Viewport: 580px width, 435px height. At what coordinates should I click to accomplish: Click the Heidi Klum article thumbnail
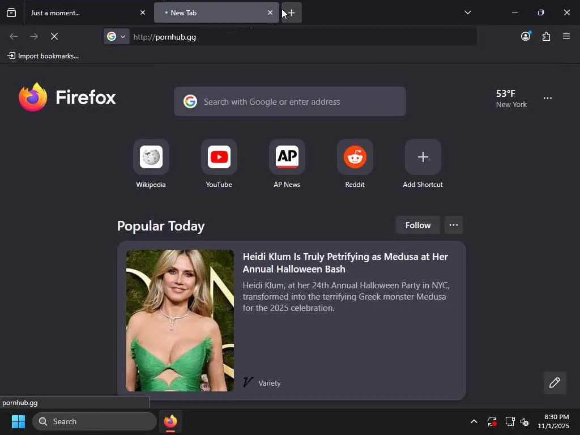[x=180, y=321]
